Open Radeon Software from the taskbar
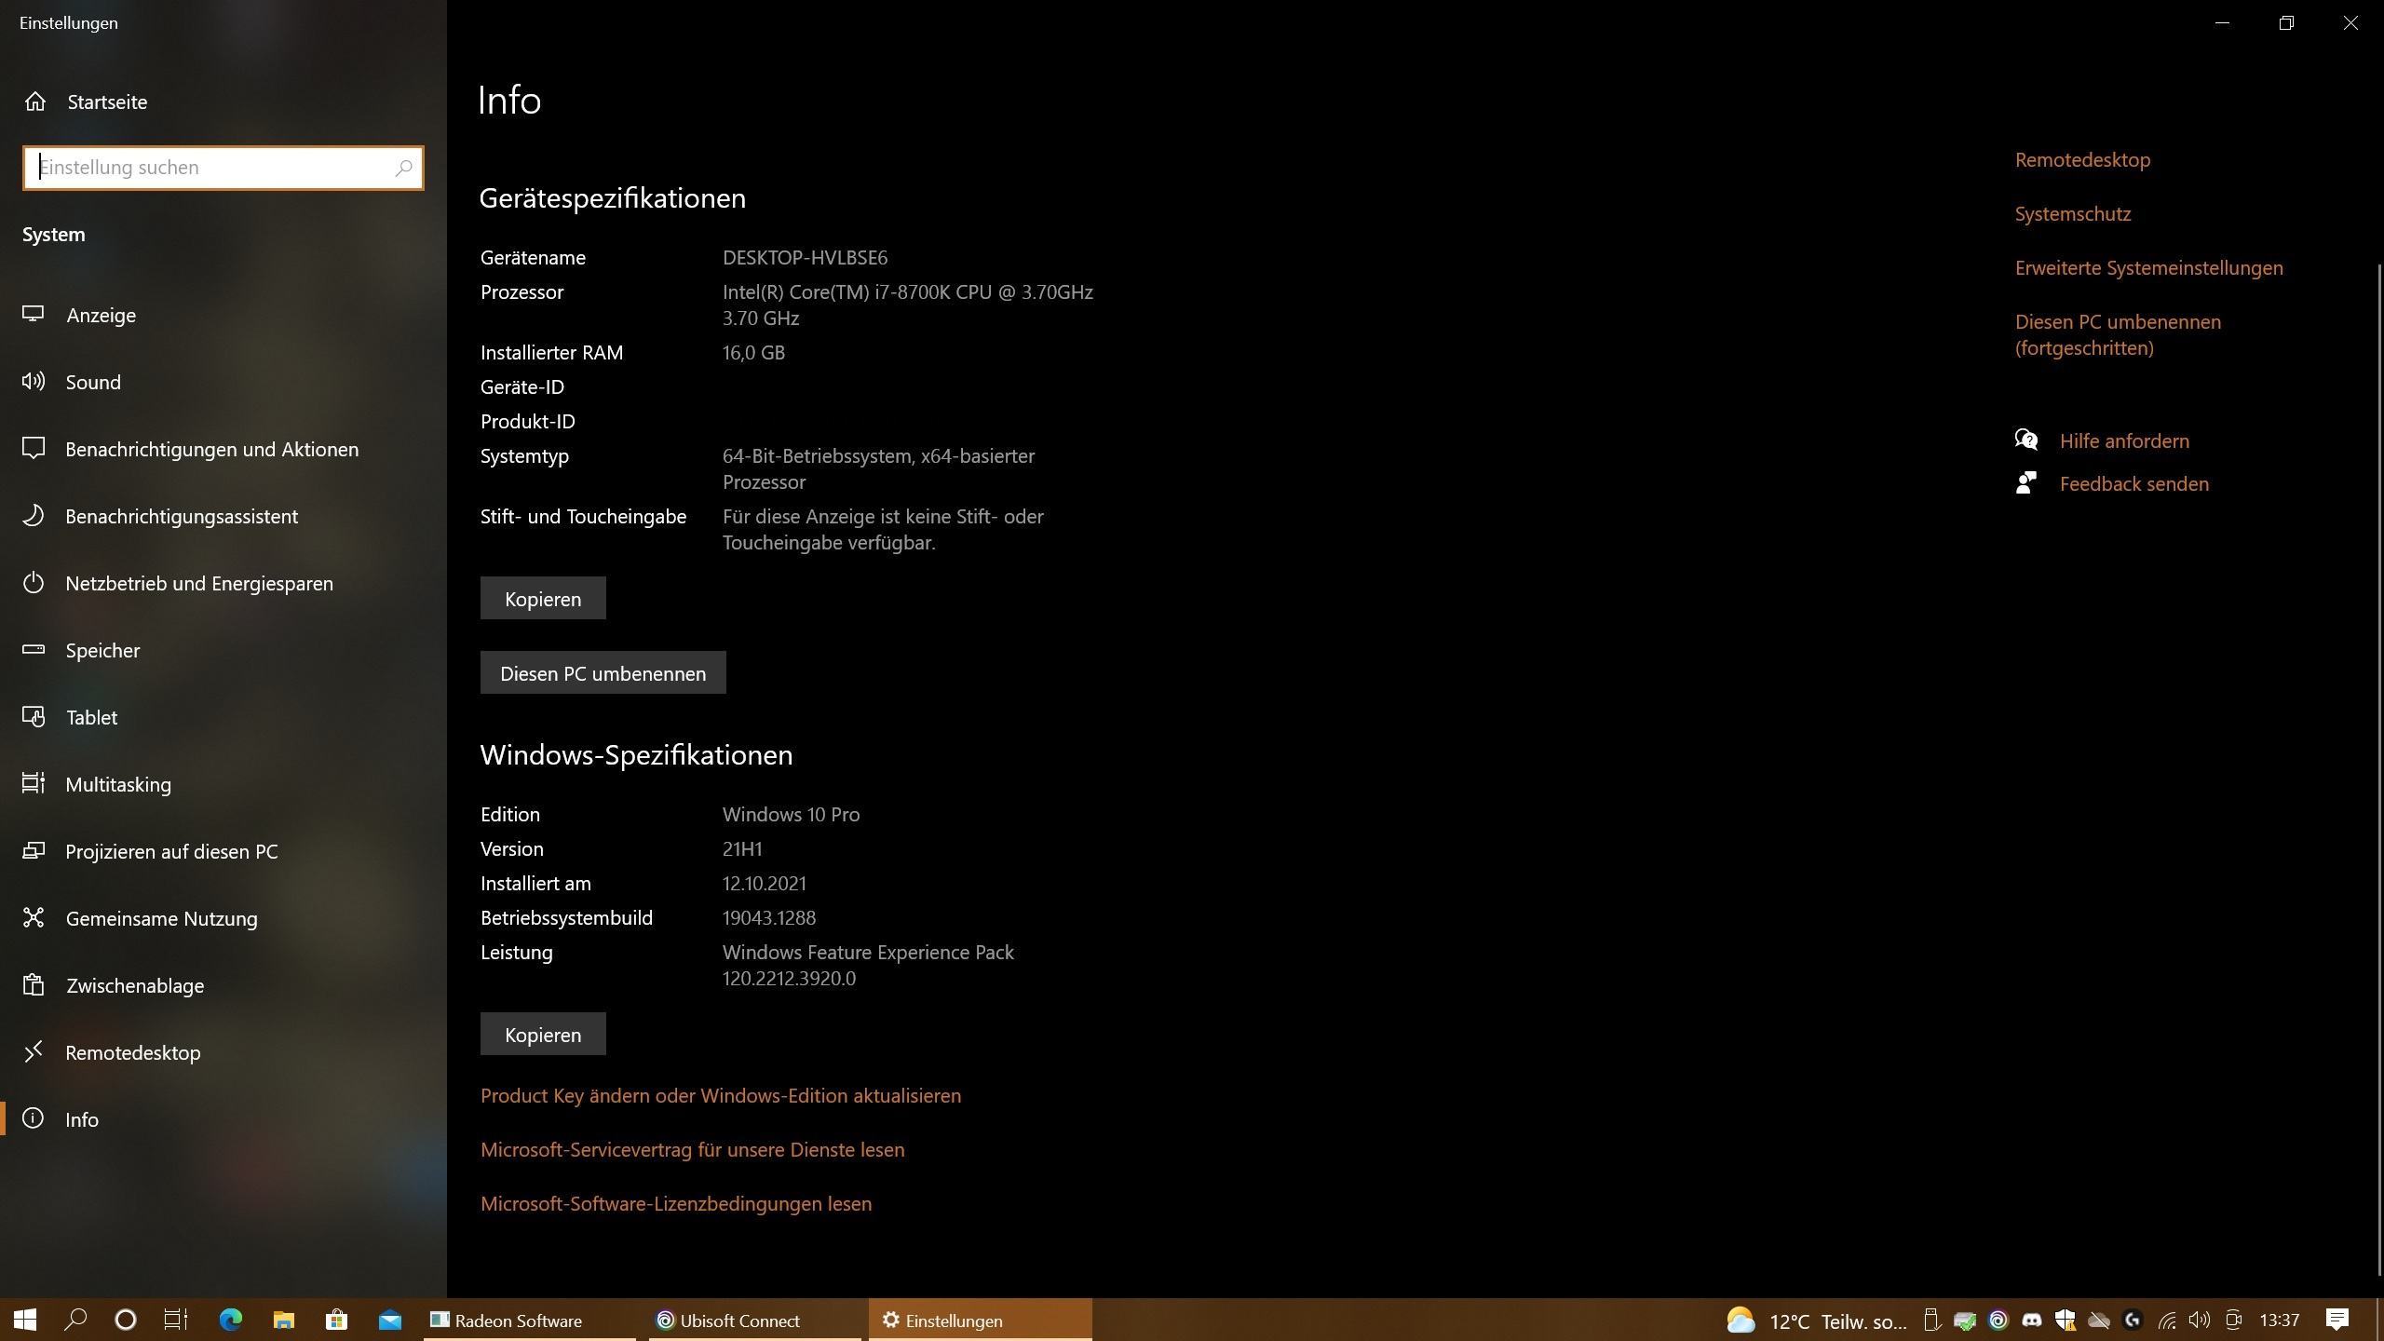The height and width of the screenshot is (1341, 2384). 517,1321
